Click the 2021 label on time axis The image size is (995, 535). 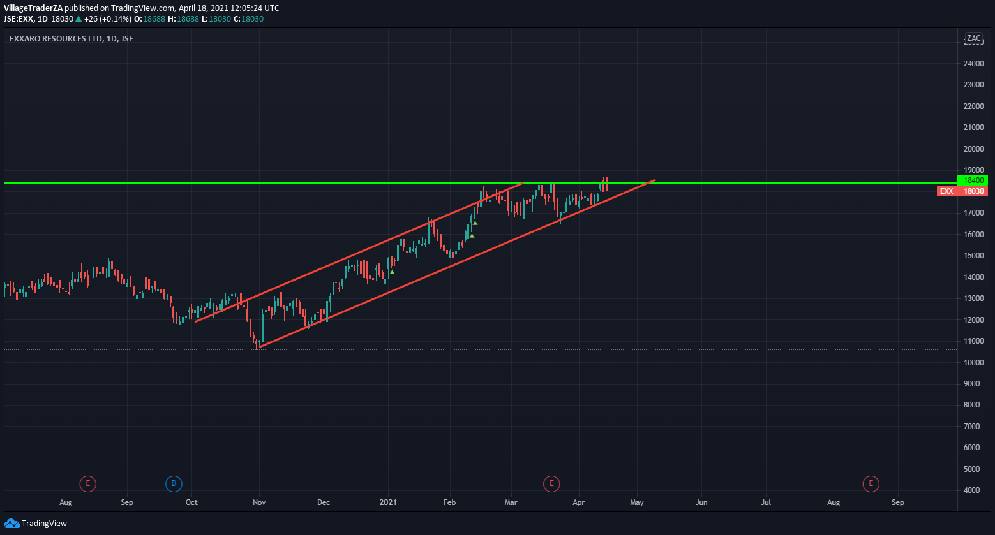click(x=388, y=502)
